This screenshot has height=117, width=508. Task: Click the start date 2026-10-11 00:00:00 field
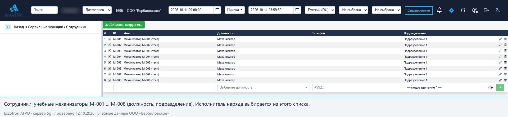(x=191, y=10)
